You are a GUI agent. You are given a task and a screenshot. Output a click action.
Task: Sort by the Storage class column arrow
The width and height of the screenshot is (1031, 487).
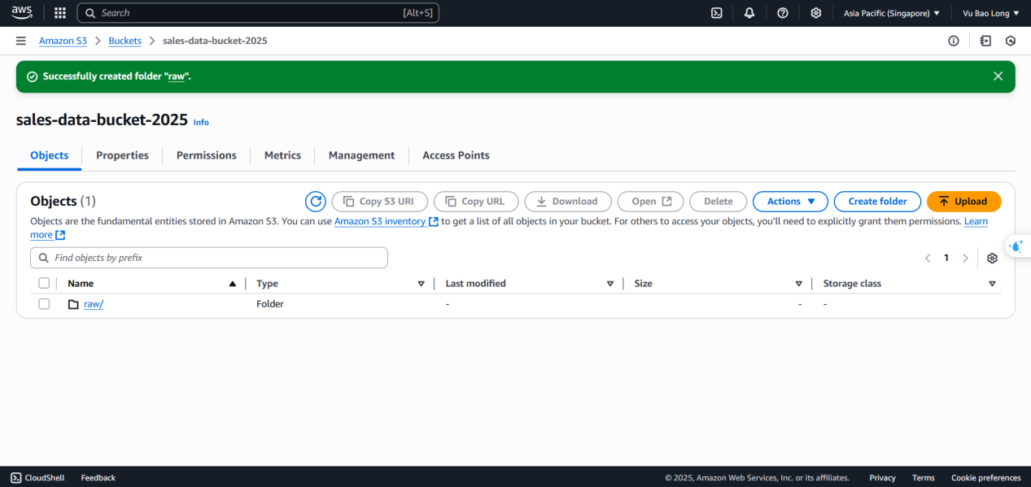(992, 284)
